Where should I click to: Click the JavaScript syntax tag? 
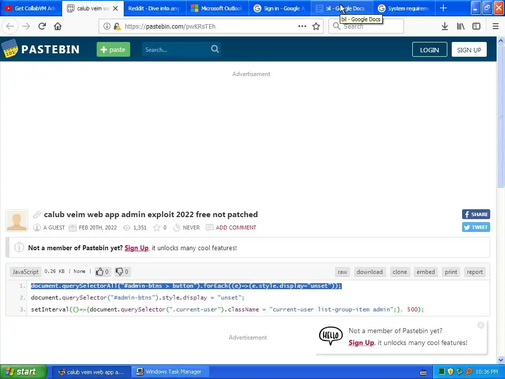click(x=26, y=272)
